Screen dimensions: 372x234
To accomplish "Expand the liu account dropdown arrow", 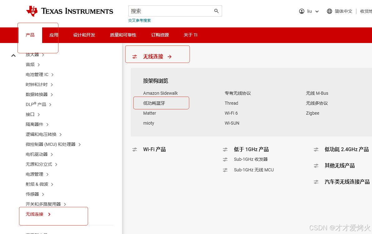I will coord(317,11).
